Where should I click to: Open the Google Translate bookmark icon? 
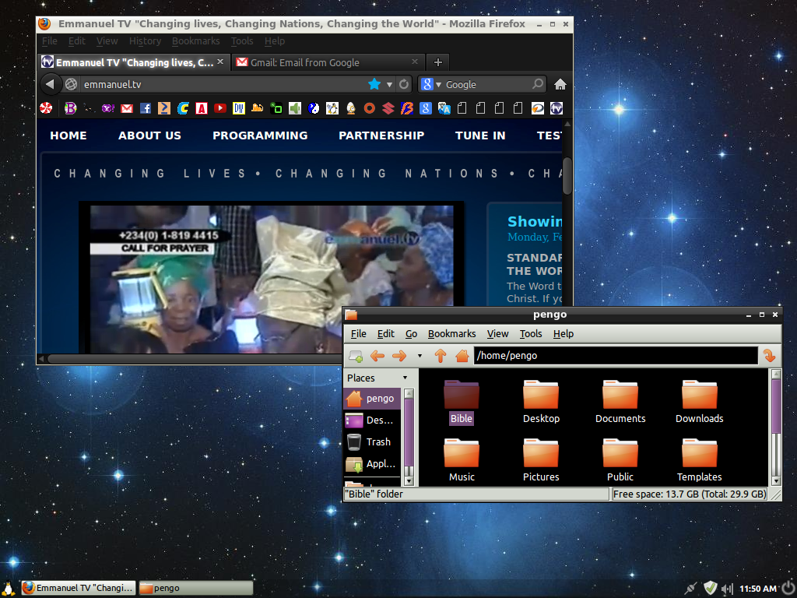click(x=444, y=108)
